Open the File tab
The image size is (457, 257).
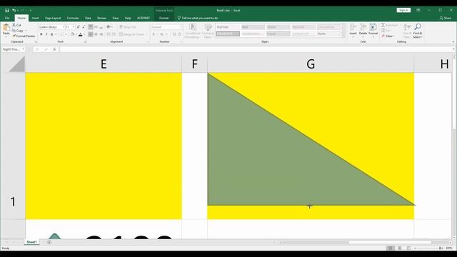(x=7, y=18)
